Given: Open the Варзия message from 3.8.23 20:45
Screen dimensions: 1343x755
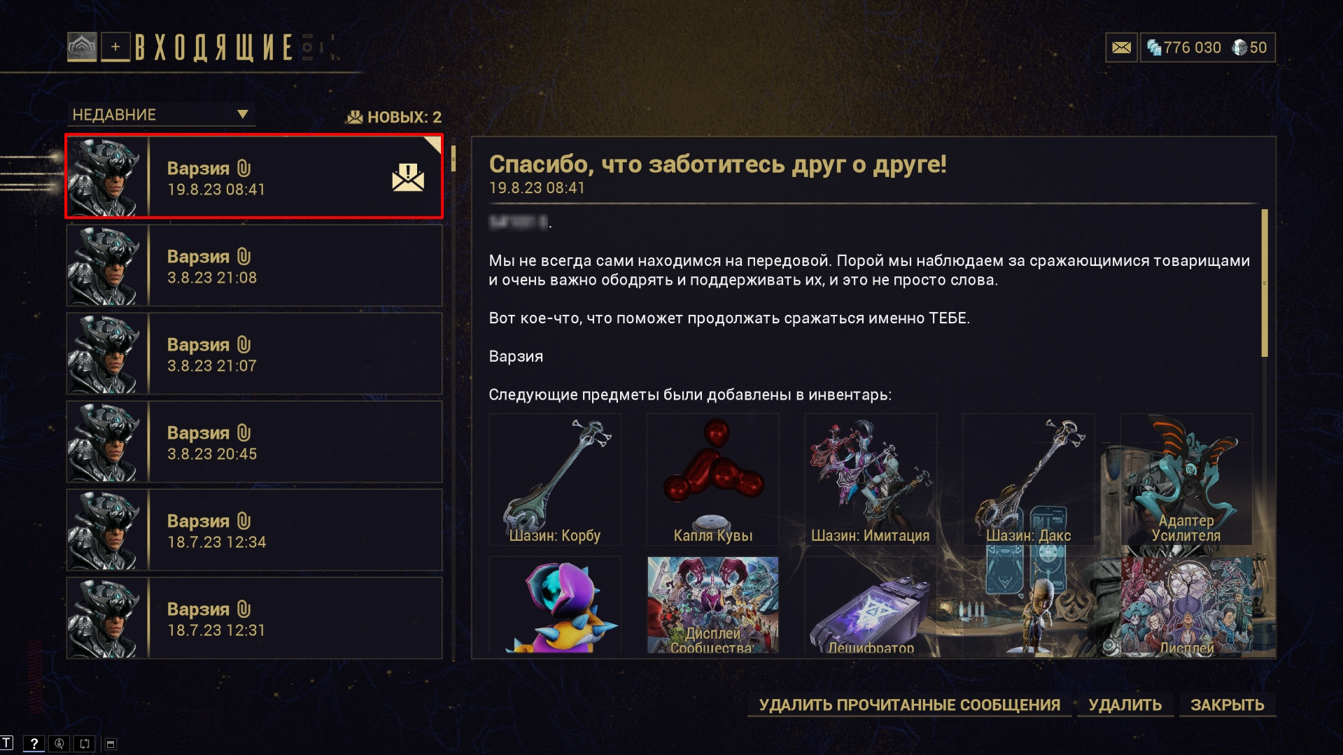Looking at the screenshot, I should [x=255, y=442].
